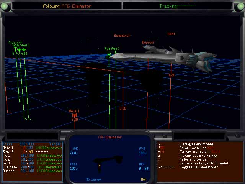Toggle the Target tracking on/off option
Image resolution: width=245 pixels, height=184 pixels.
(199, 152)
